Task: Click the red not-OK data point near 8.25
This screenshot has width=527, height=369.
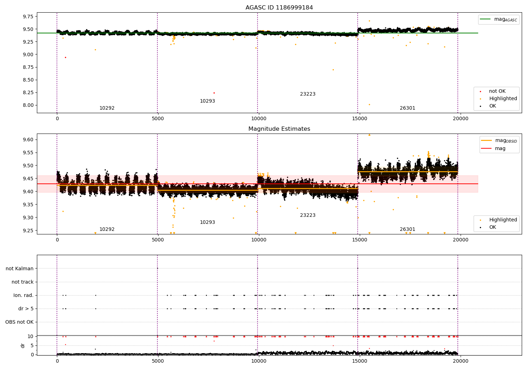Action: 214,93
